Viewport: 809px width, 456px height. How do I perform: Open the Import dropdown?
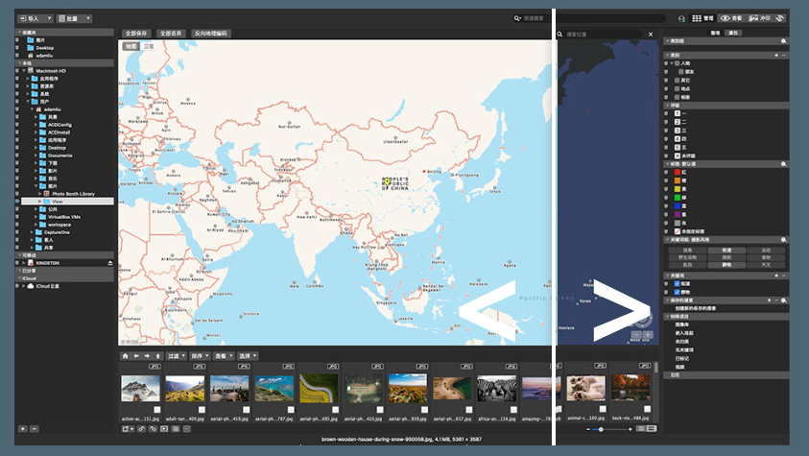(36, 18)
